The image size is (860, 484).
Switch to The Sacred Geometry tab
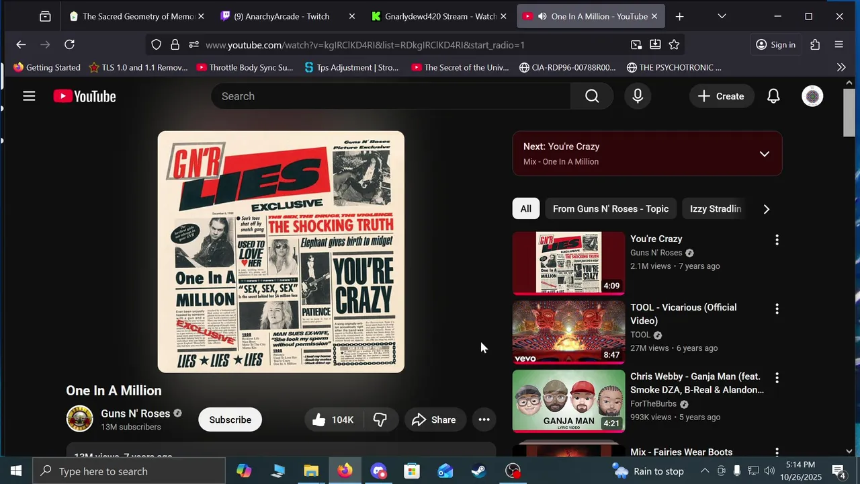tap(138, 16)
